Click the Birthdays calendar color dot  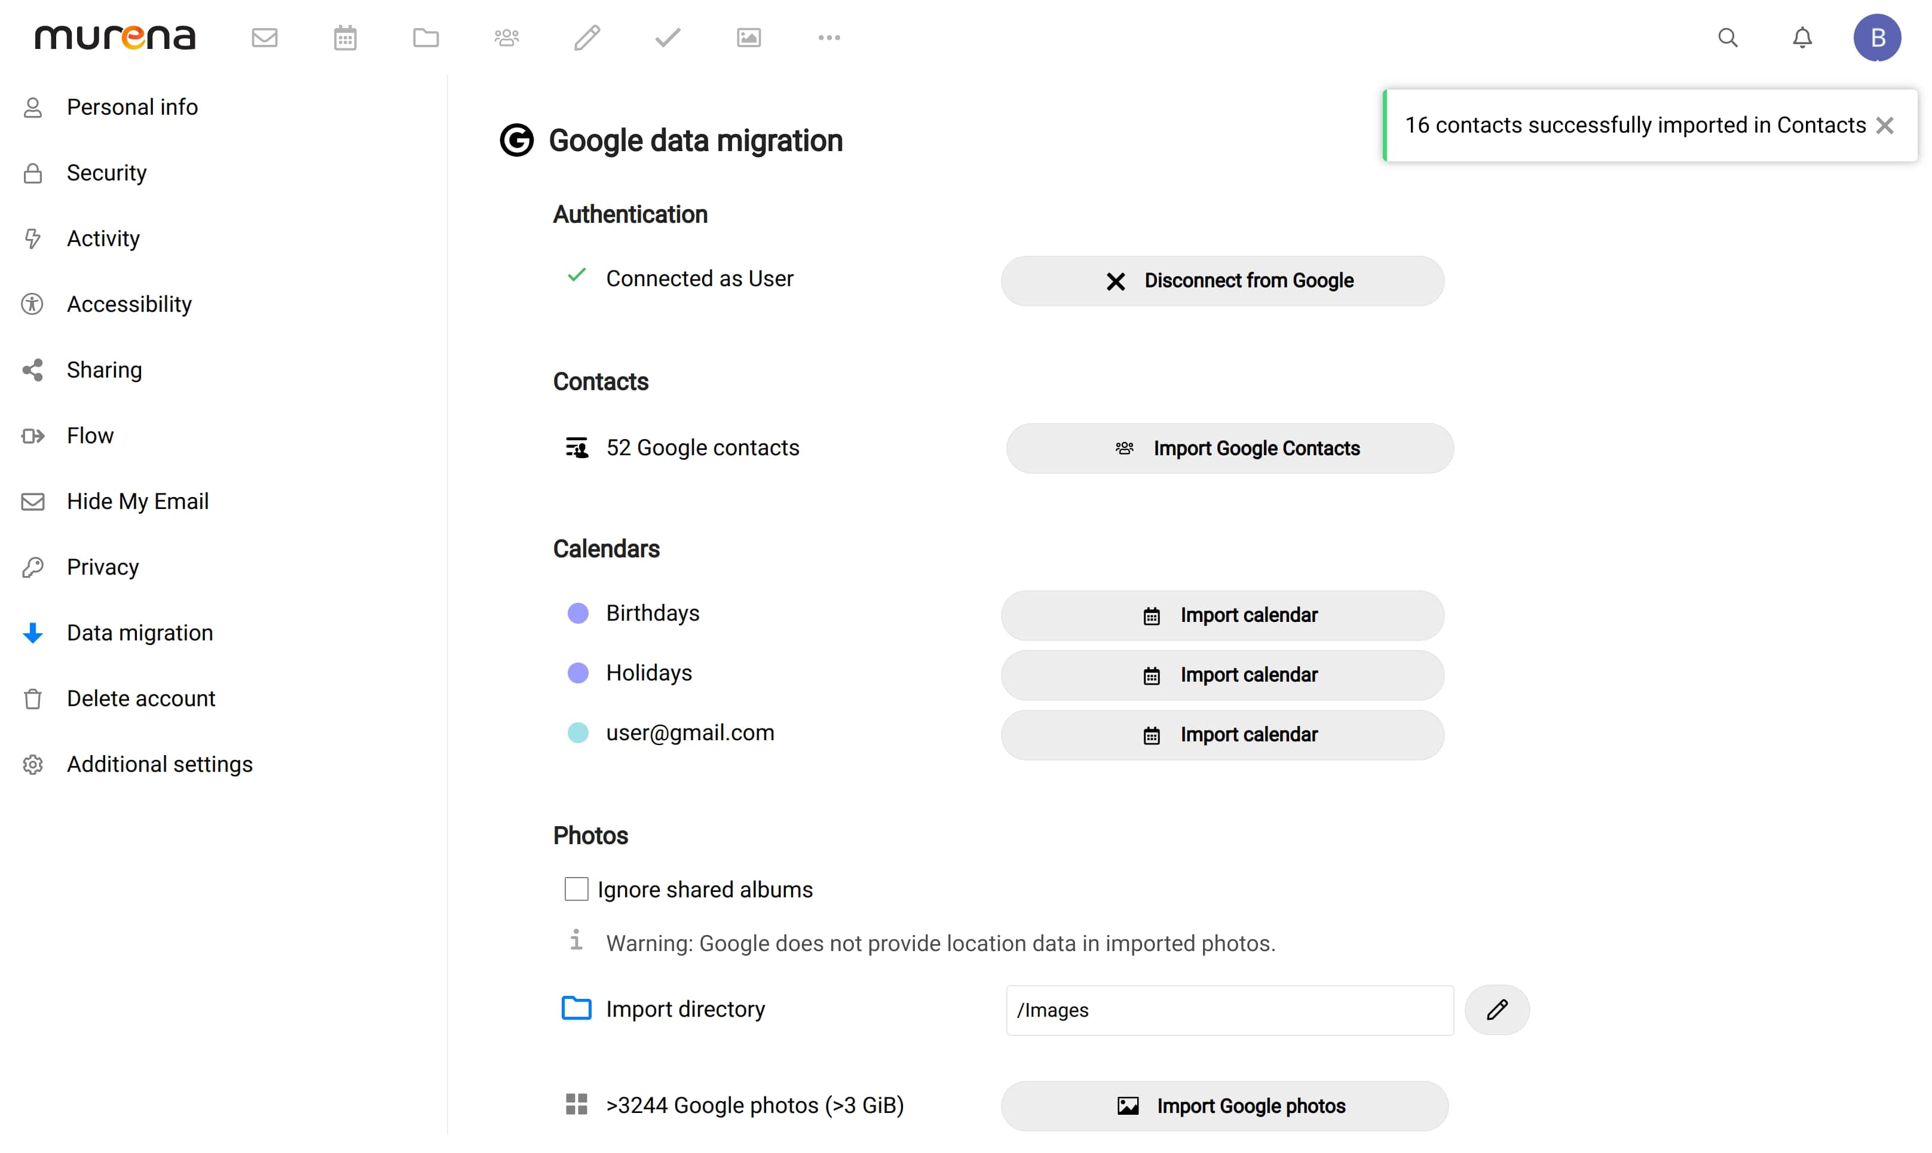click(578, 613)
